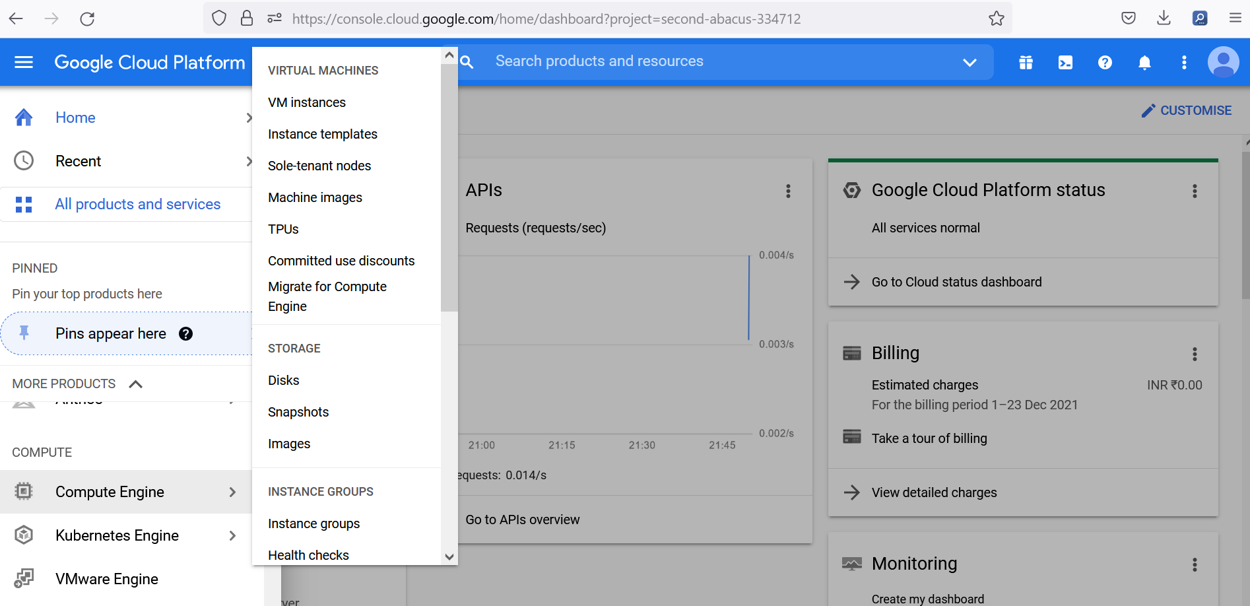The height and width of the screenshot is (606, 1250).
Task: Open the help question mark icon
Action: click(1105, 62)
